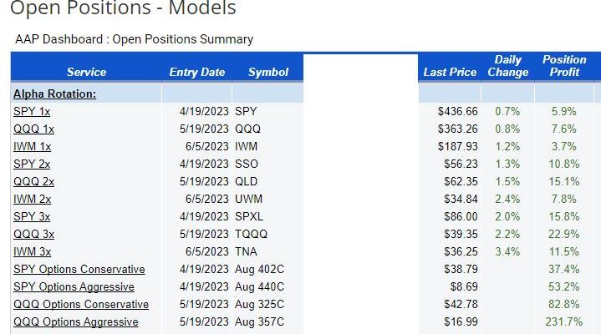Viewport: 601px width, 334px height.
Task: Click the Alpha Rotation section heading
Action: click(x=55, y=94)
